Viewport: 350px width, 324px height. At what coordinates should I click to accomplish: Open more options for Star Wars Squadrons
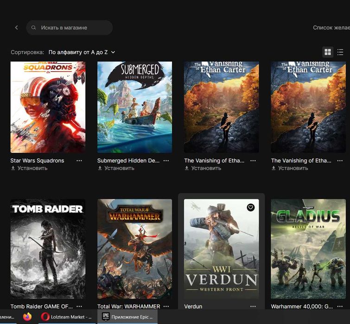79,161
